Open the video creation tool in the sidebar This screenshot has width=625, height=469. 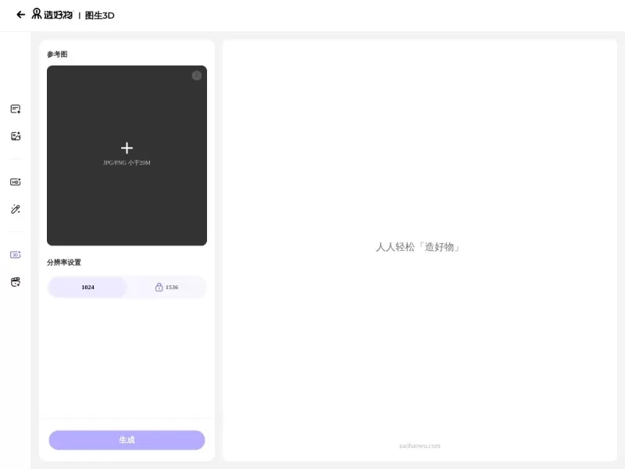[15, 282]
